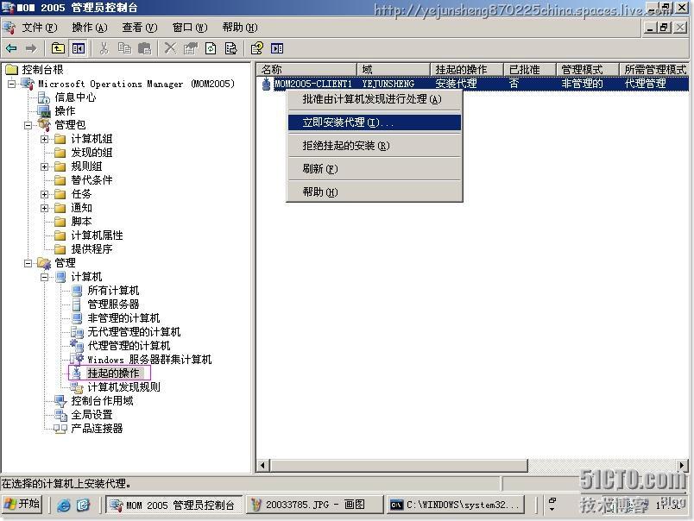
Task: Click the 开始 Start button
Action: pyautogui.click(x=22, y=504)
